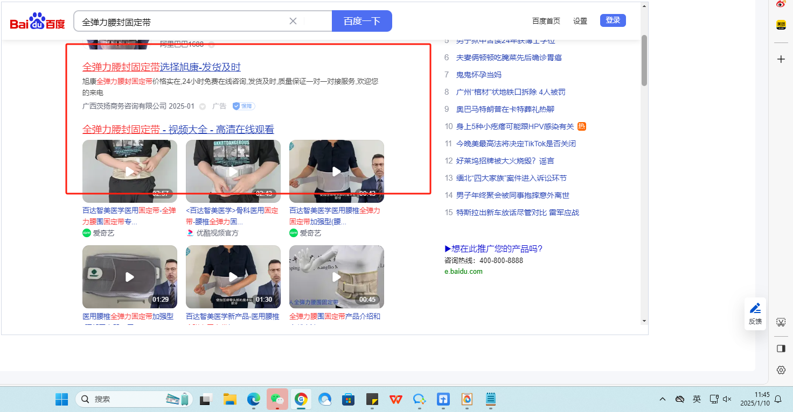This screenshot has height=412, width=793.
Task: Play the video thumbnail with duration 00:43
Action: tap(337, 172)
